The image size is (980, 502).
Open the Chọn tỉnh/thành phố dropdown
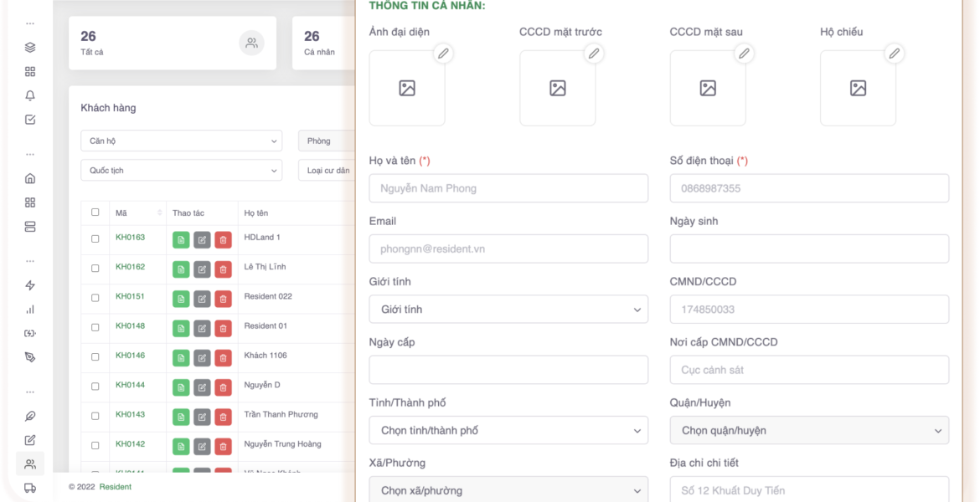click(x=508, y=431)
